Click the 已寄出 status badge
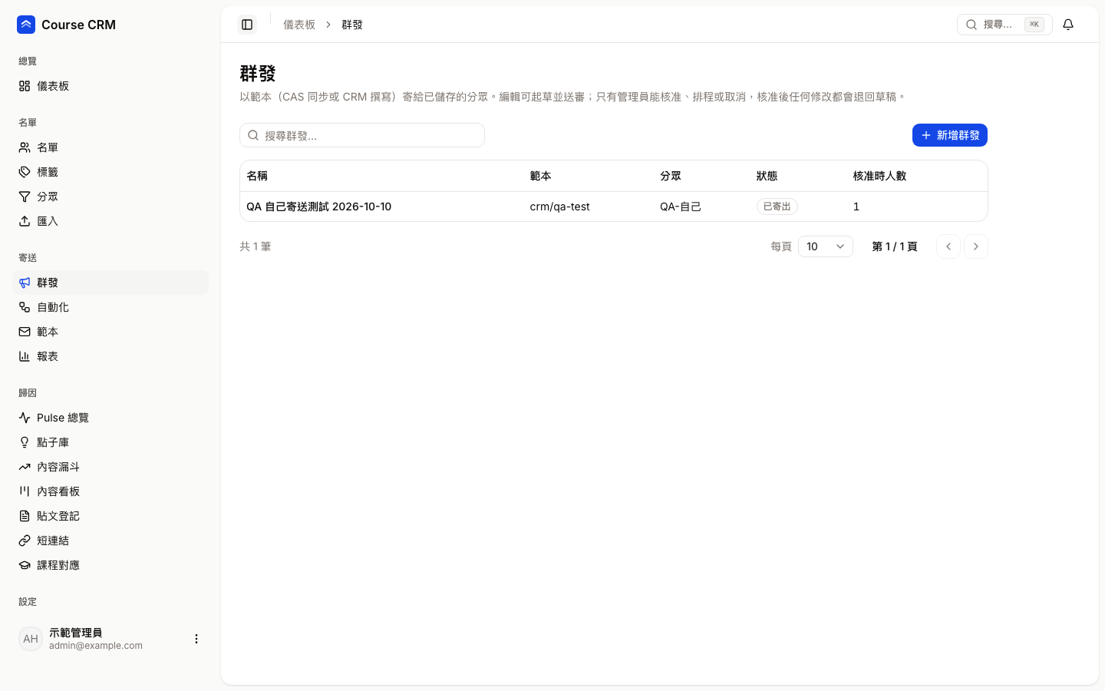 (x=777, y=207)
